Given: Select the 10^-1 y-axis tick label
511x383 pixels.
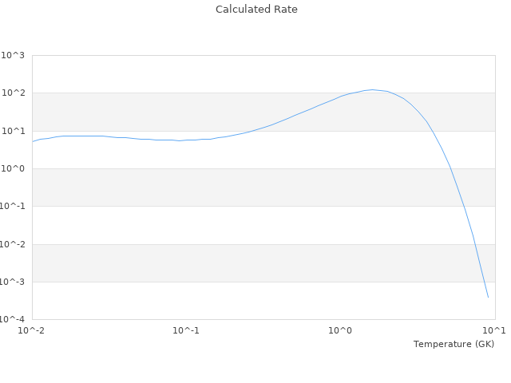Looking at the screenshot, I should pos(12,207).
